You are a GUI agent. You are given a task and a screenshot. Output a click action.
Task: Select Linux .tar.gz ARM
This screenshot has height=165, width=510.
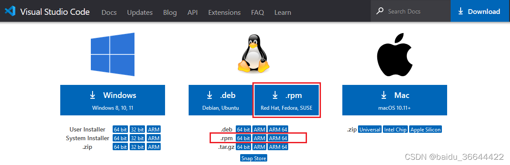point(259,147)
